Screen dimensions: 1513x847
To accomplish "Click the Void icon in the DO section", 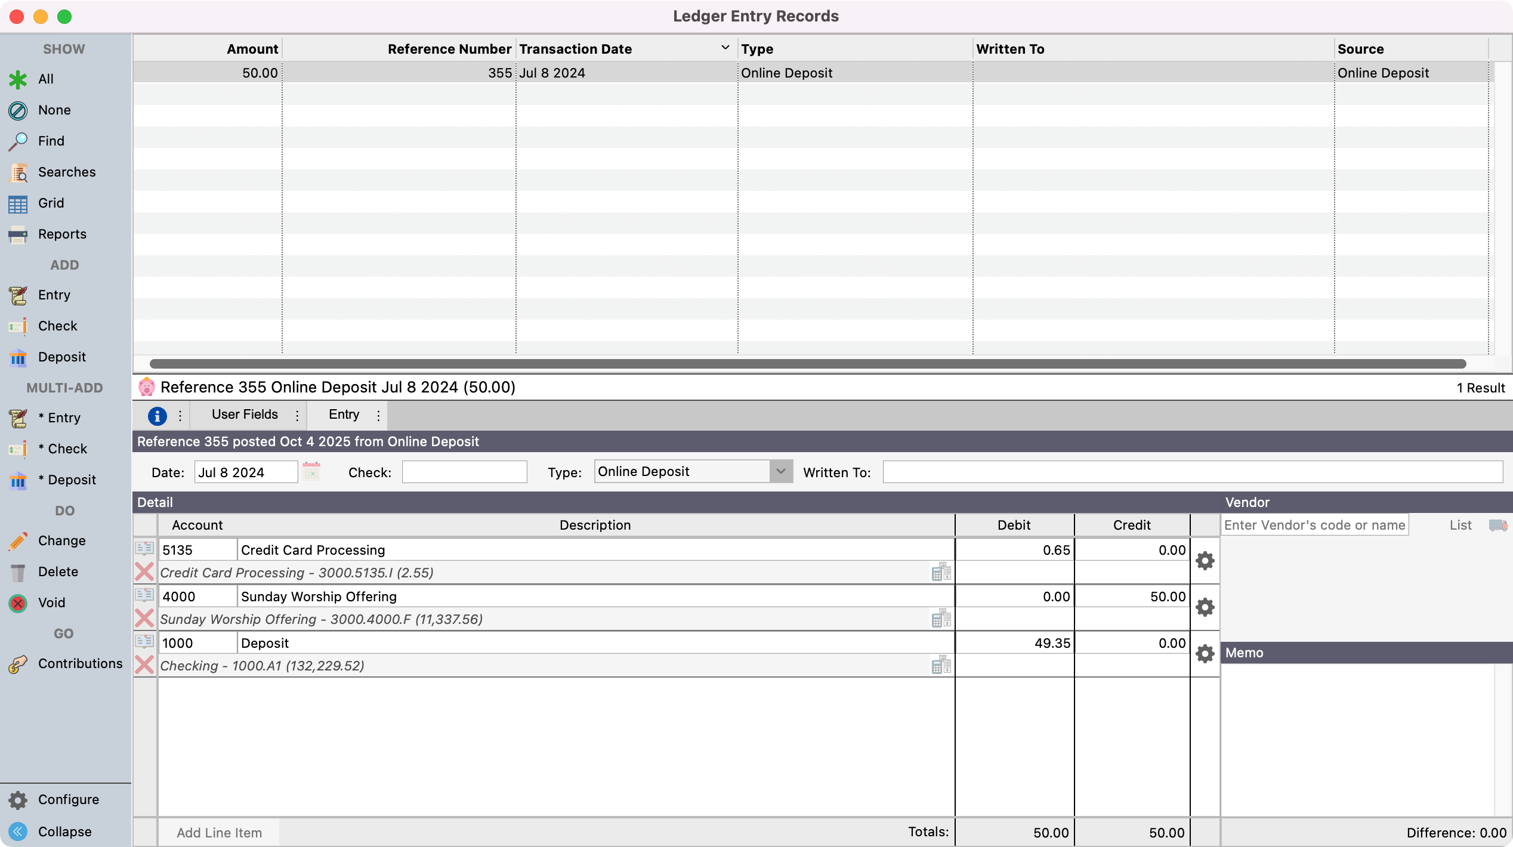I will [18, 603].
